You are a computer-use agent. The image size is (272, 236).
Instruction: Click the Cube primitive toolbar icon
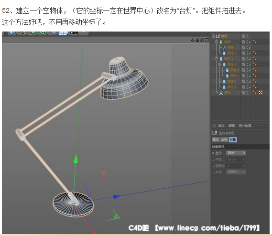(12, 33)
